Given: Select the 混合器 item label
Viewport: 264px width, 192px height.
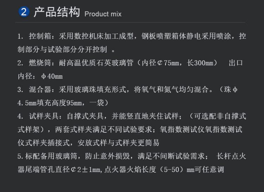Looking at the screenshot, I should [40, 90].
